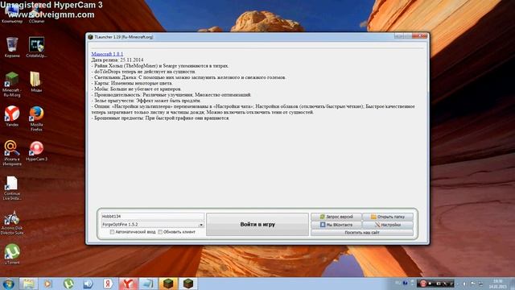Open the uTorrent taskbar icon

68,284
